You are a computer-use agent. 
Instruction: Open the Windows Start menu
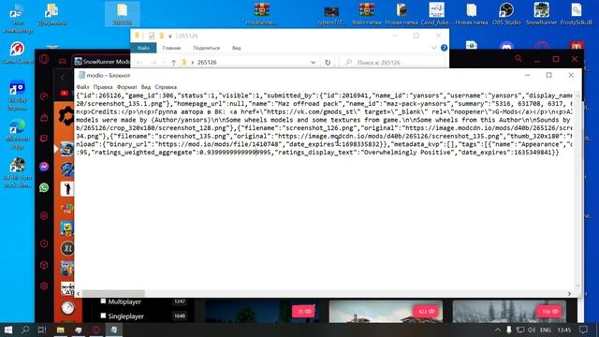7,330
